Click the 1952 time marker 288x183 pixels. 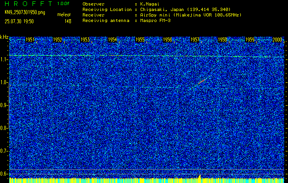pos(57,40)
